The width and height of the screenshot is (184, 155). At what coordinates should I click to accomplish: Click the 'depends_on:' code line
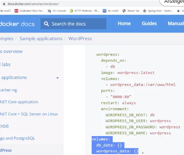(114, 60)
